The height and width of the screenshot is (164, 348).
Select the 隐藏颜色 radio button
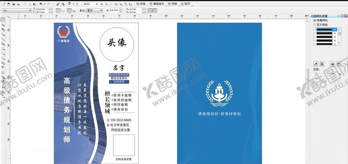point(314,20)
